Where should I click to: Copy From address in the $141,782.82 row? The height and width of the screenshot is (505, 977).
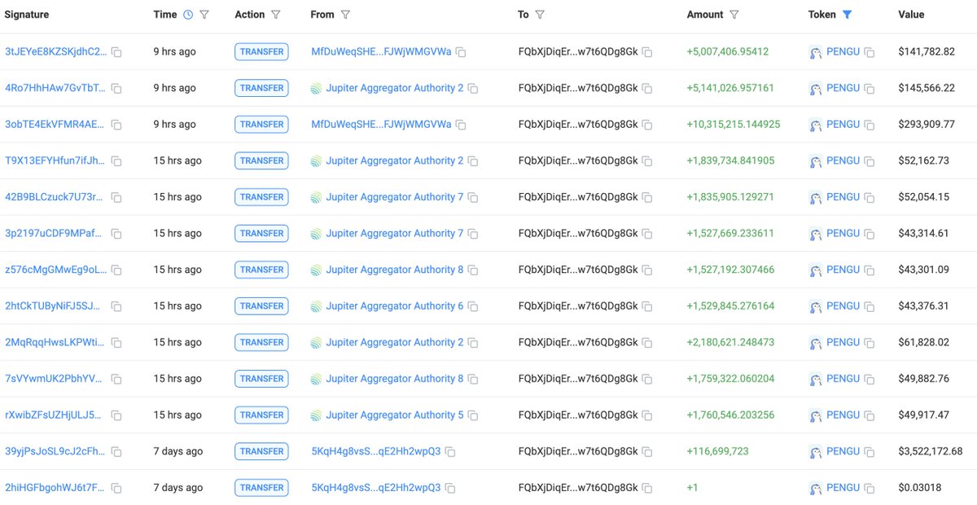pyautogui.click(x=461, y=52)
